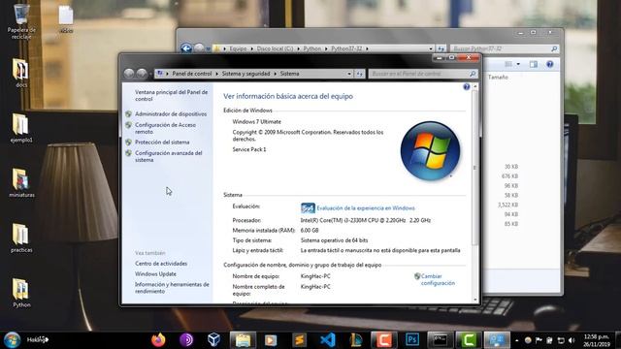Select the docs folder on desktop
This screenshot has height=349, width=621.
click(x=21, y=73)
